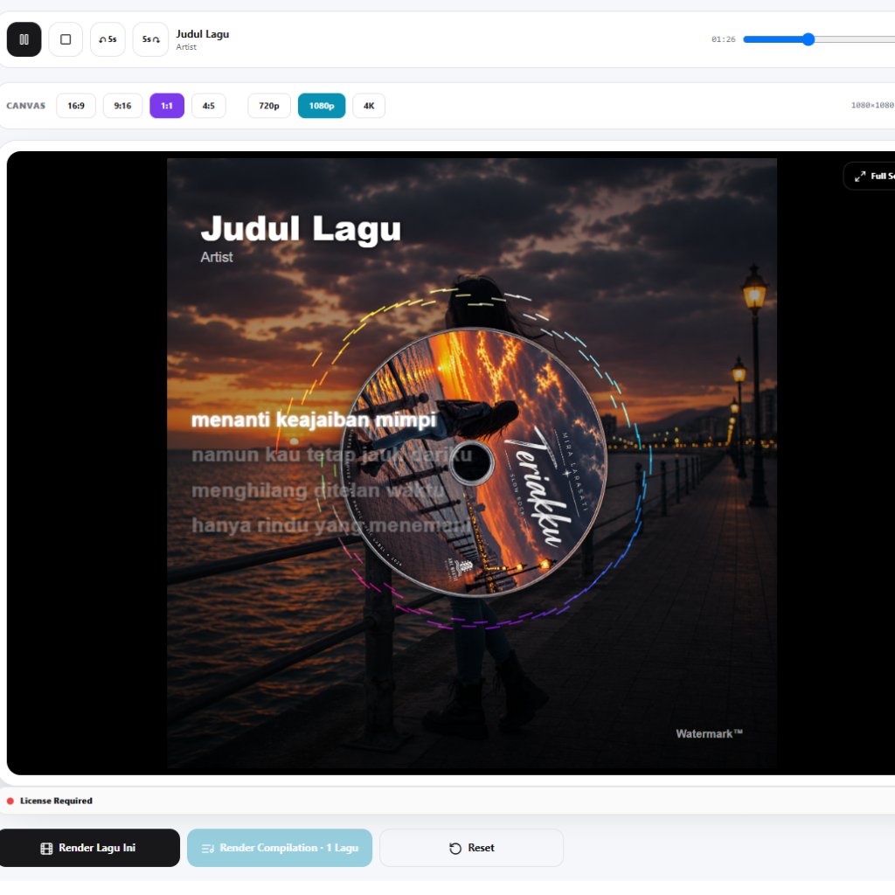The width and height of the screenshot is (895, 895).
Task: Select the 1:1 canvas ratio
Action: click(167, 106)
